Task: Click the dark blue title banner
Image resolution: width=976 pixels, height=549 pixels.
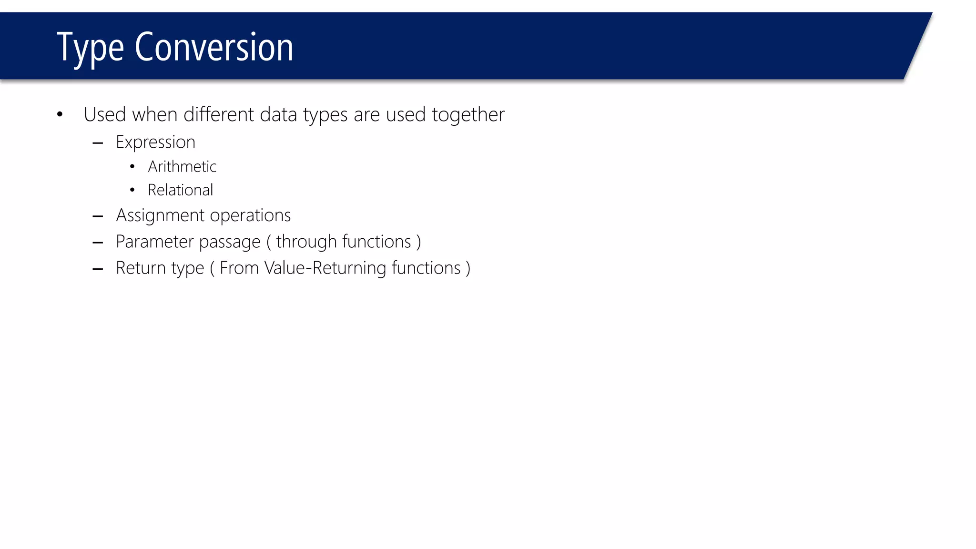Action: [572, 46]
